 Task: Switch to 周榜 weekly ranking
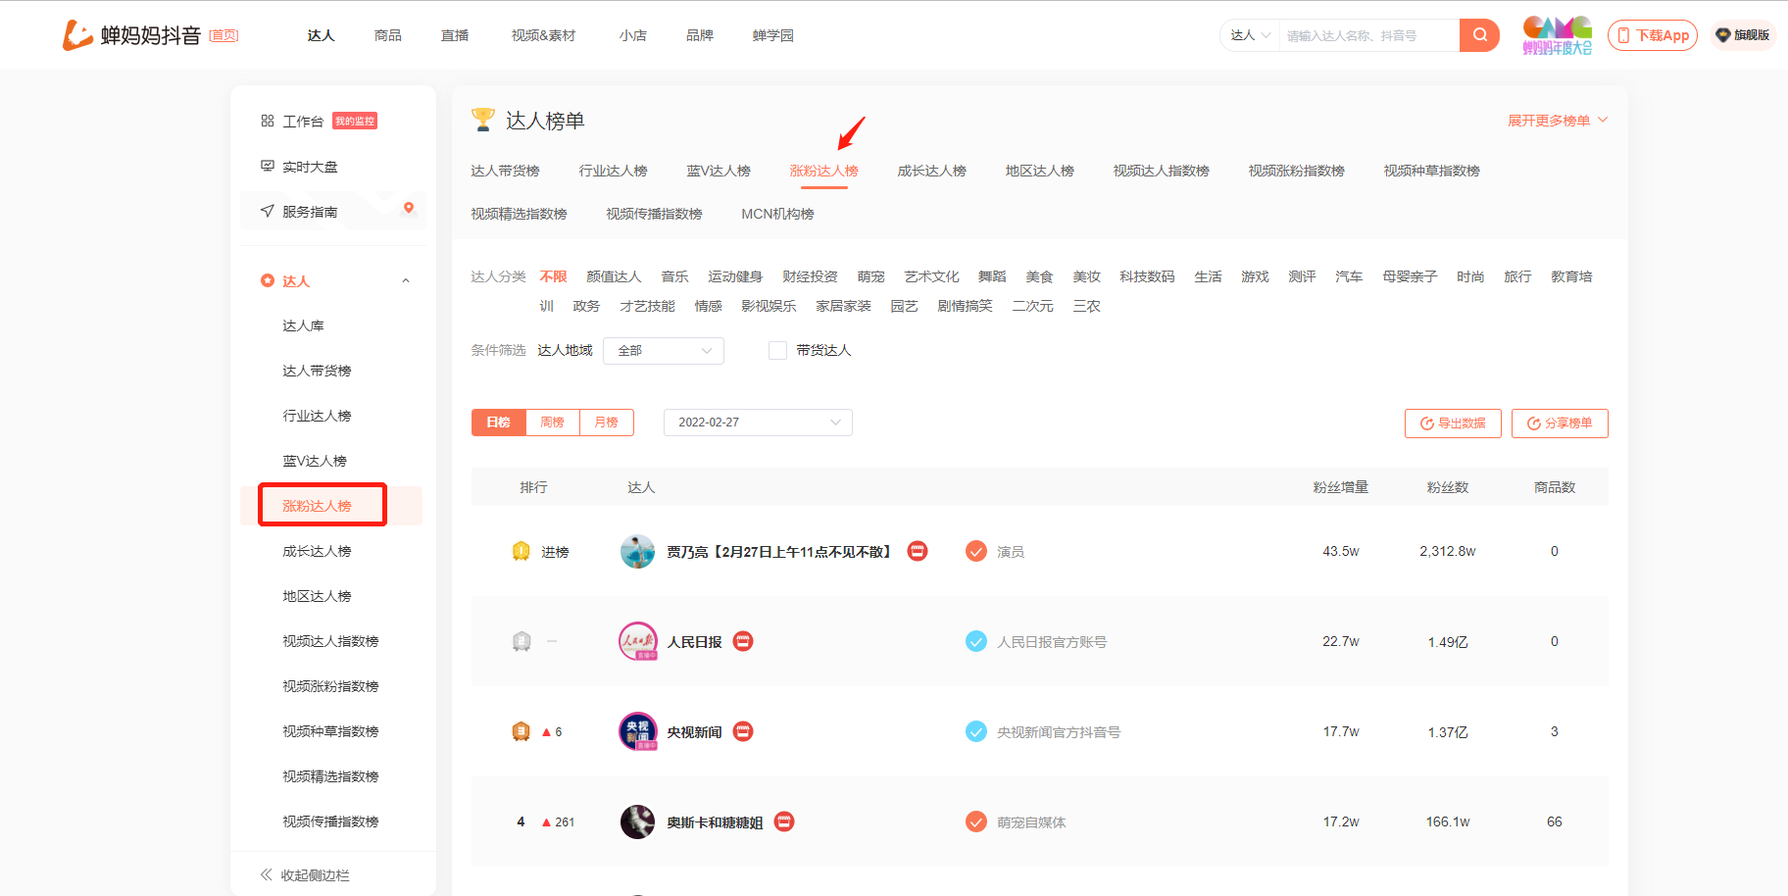coord(553,423)
